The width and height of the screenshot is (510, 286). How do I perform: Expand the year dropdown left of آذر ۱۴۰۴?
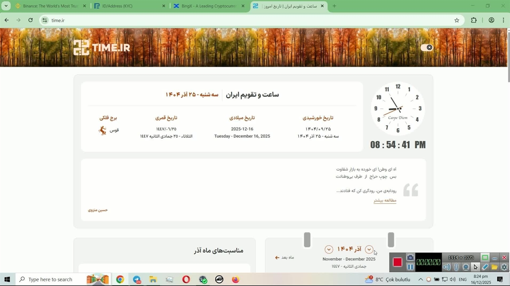pos(329,249)
